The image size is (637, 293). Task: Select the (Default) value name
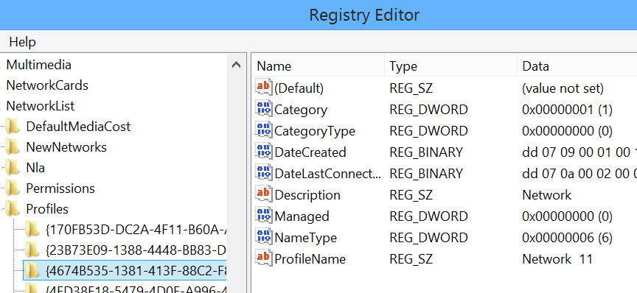pos(299,88)
